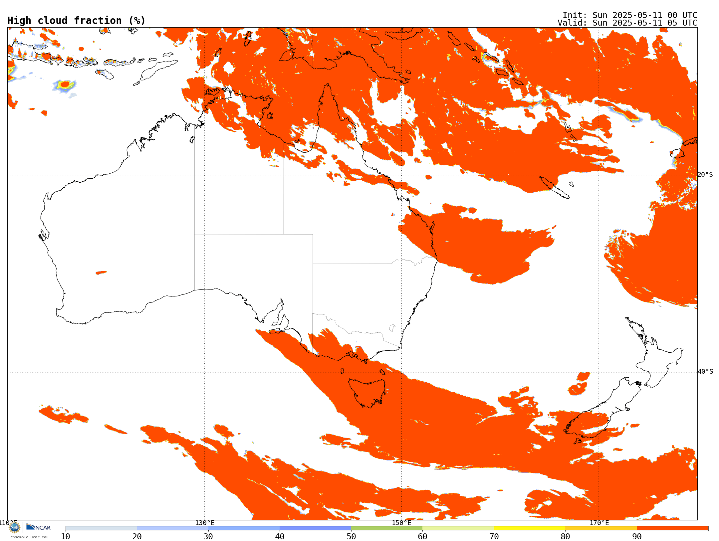Click the 150°E longitude label

(x=401, y=523)
